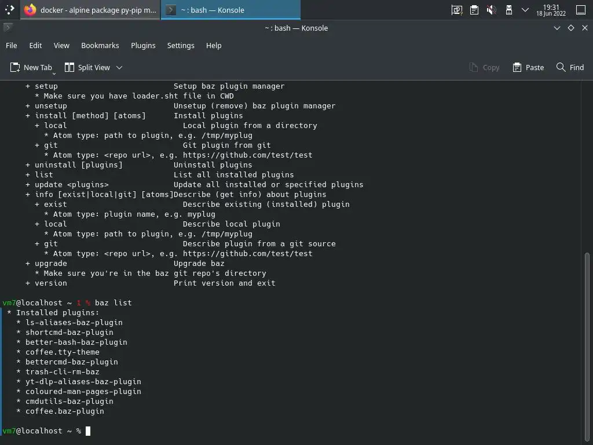Click the 'coffee.baz-plugin' line

65,411
